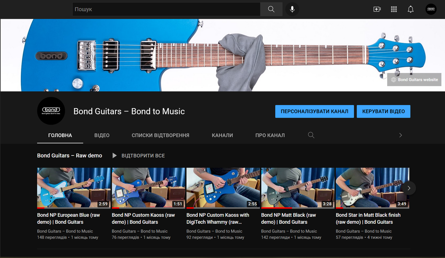Click title Bond Star in Matt Black finish
Viewport: 445px width, 258px height.
(x=368, y=218)
